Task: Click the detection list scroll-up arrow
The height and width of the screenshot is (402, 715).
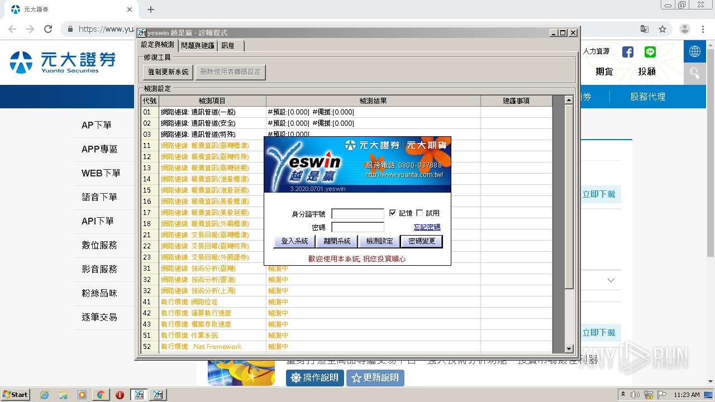Action: [569, 100]
